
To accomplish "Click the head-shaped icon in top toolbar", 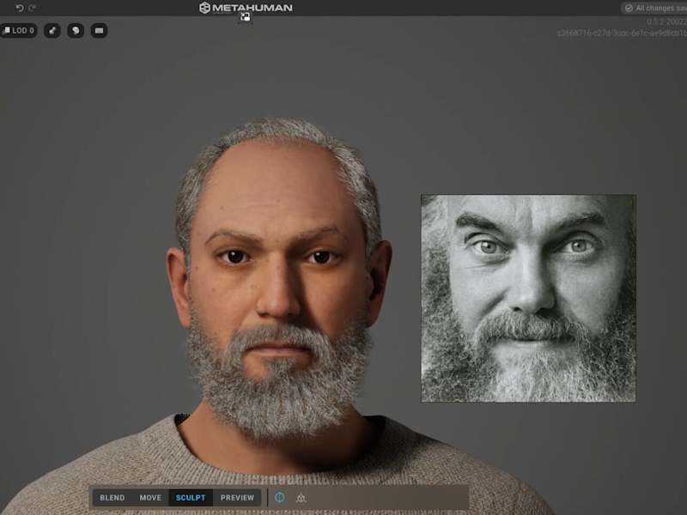I will 76,30.
